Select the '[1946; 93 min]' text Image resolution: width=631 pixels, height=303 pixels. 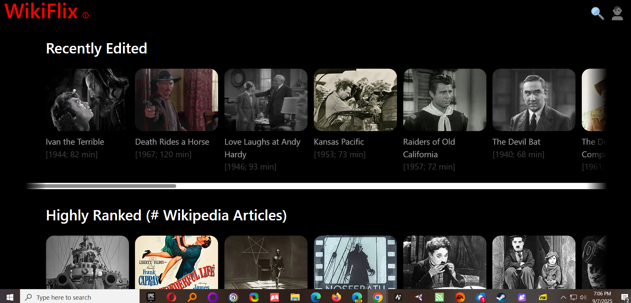coord(250,167)
